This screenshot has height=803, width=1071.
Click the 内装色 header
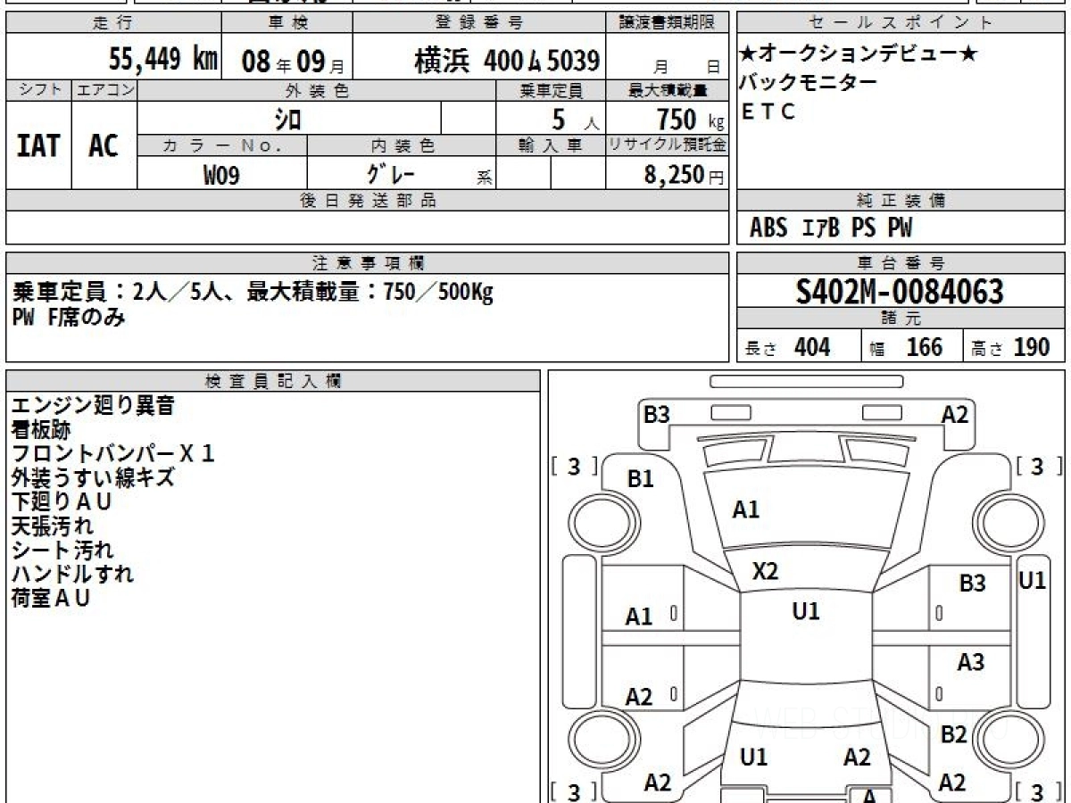pos(402,145)
